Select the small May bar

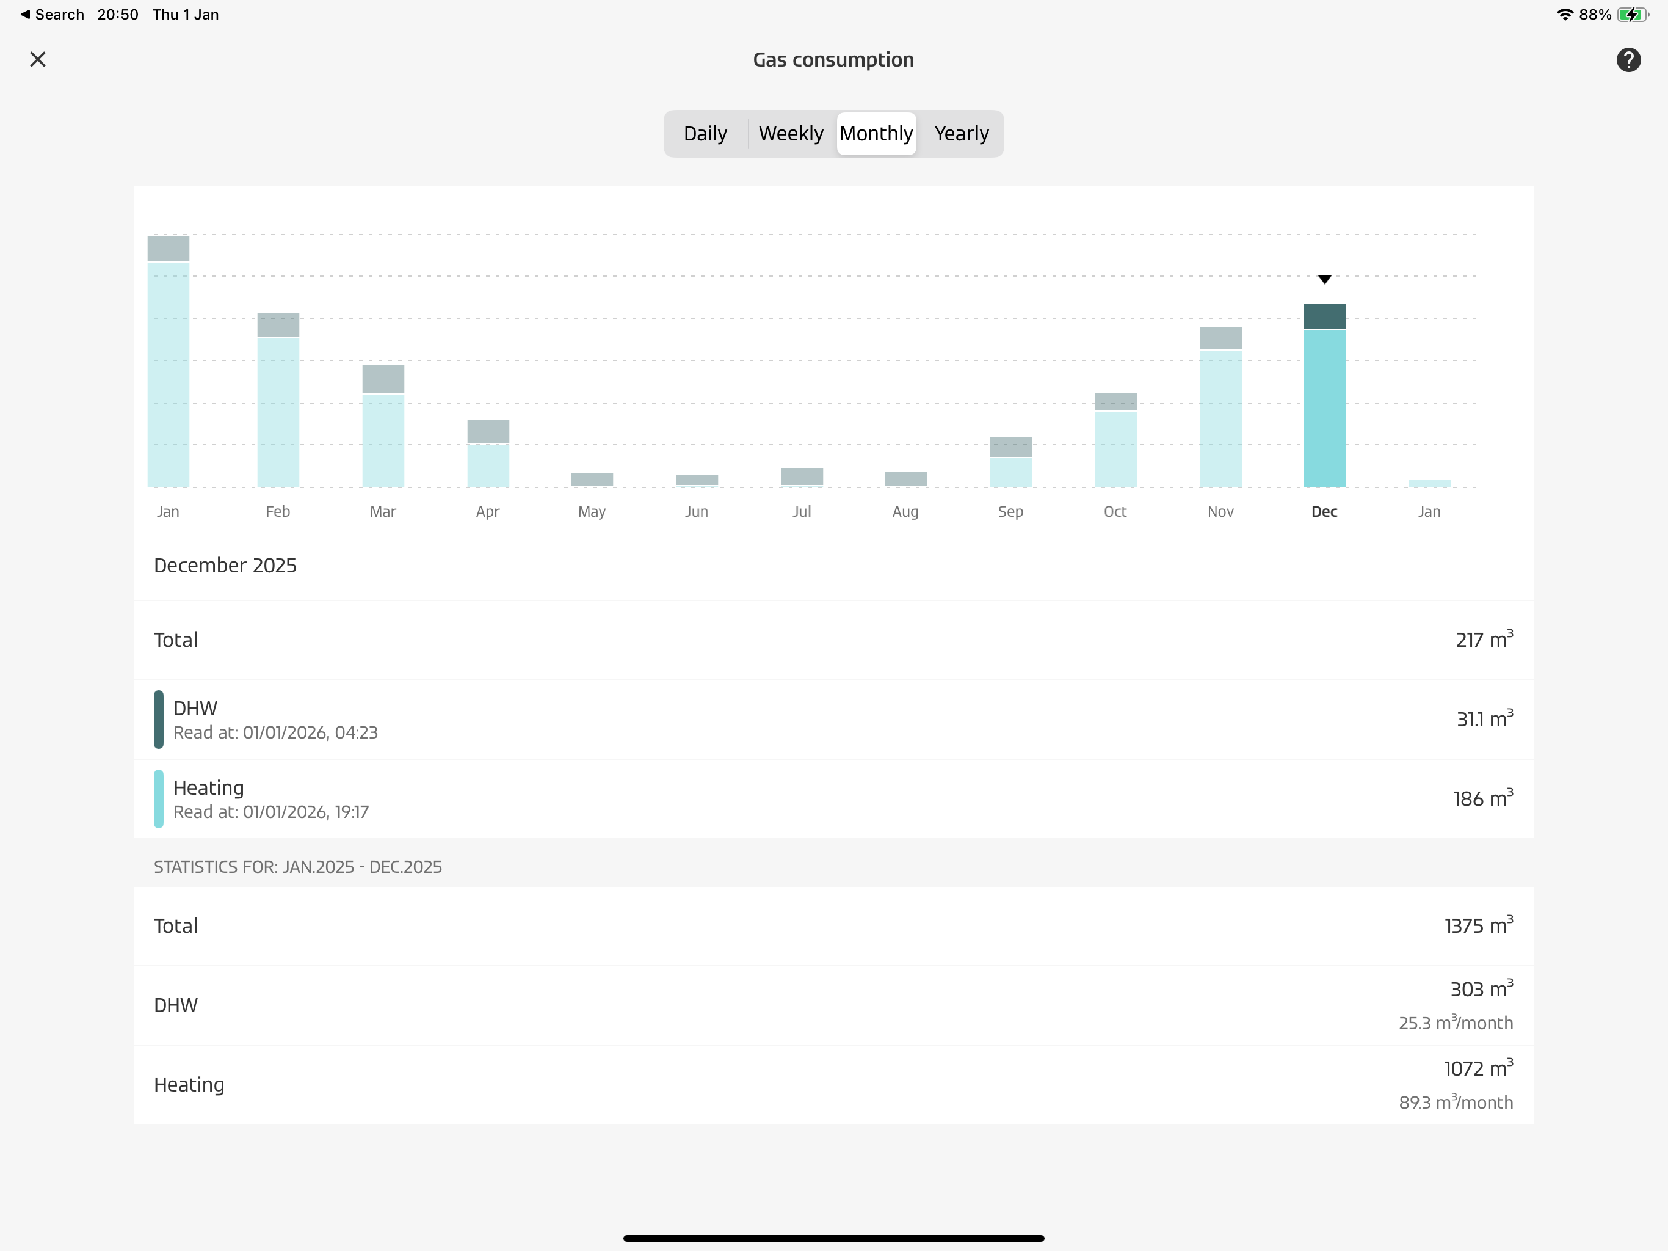coord(592,479)
